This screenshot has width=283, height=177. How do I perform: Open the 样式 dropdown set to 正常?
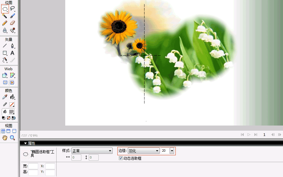(92, 151)
